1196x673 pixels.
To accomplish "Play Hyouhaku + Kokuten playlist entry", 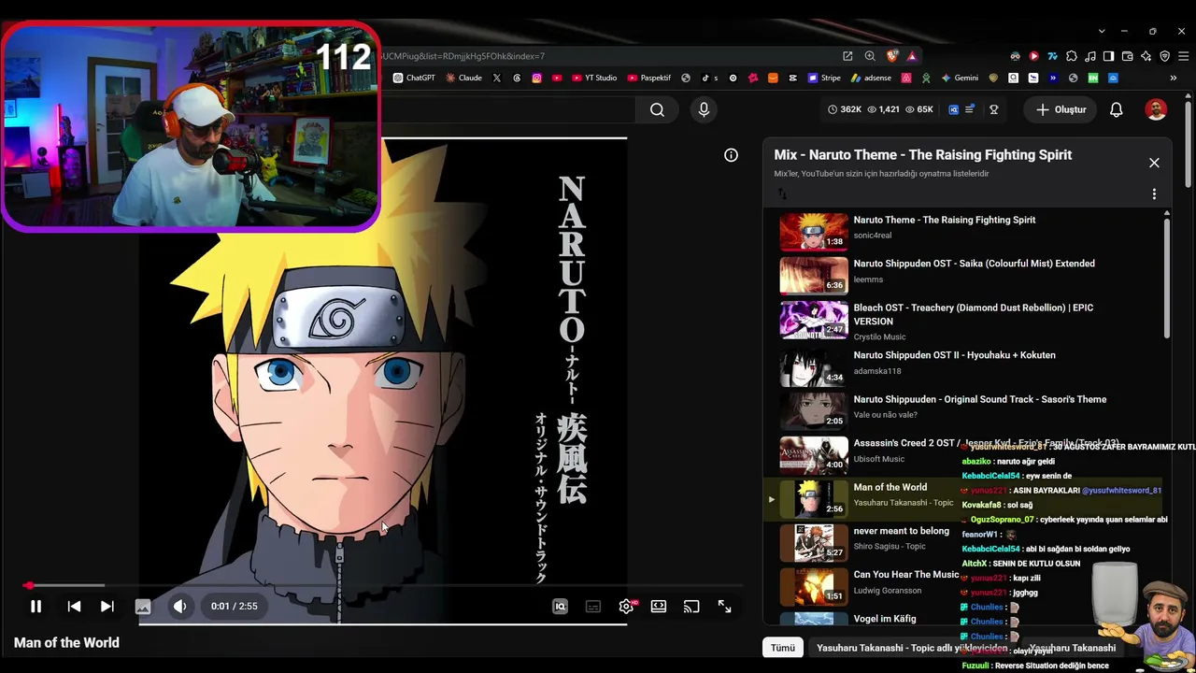I will (x=954, y=355).
